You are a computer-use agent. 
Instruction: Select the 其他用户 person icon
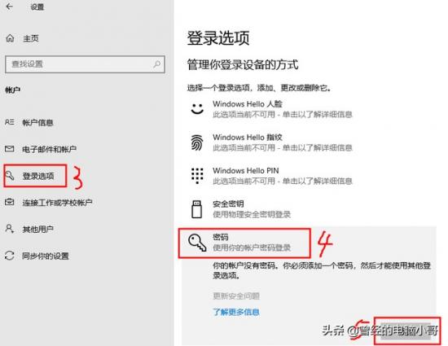click(10, 229)
